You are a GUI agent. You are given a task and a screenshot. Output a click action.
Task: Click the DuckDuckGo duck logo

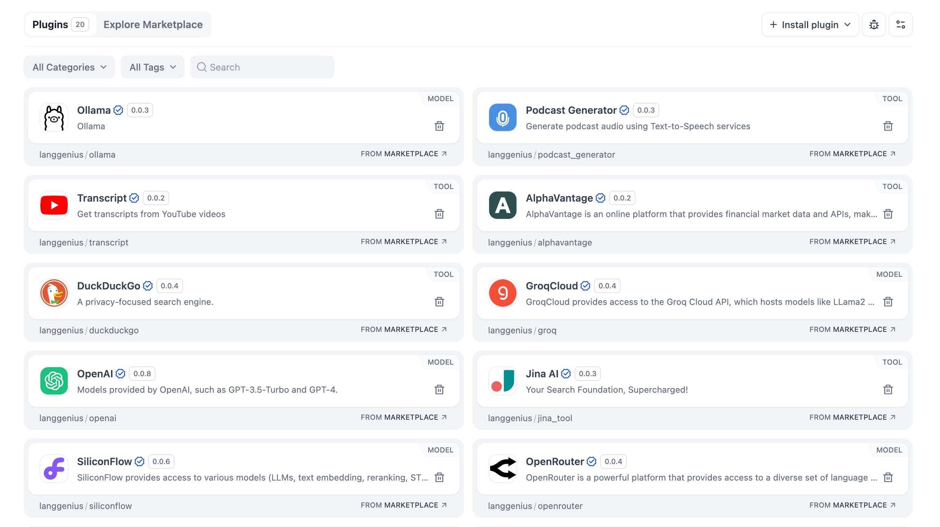[54, 293]
